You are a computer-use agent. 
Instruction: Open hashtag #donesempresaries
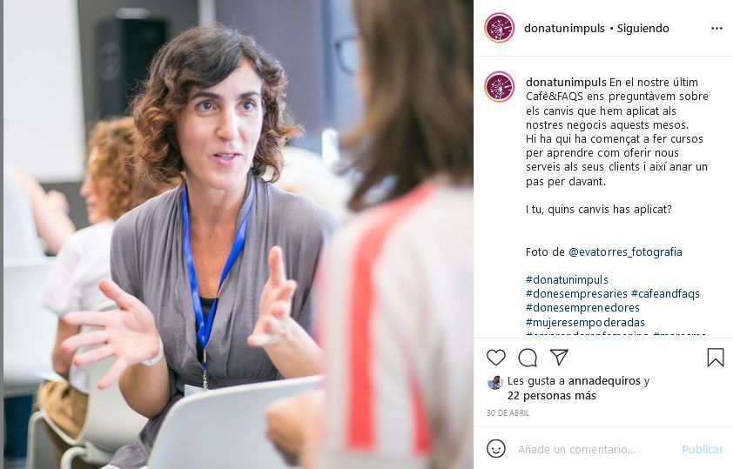(x=576, y=294)
